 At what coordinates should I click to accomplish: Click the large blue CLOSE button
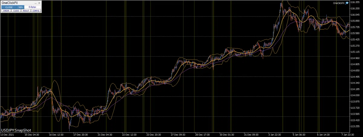point(9,7)
